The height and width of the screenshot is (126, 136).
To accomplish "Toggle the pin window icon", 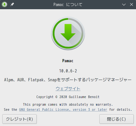I will coord(12,4).
